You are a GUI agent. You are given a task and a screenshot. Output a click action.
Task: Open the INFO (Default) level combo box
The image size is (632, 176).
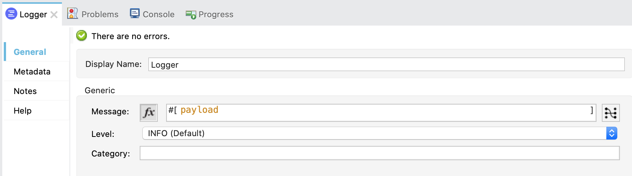pyautogui.click(x=379, y=133)
